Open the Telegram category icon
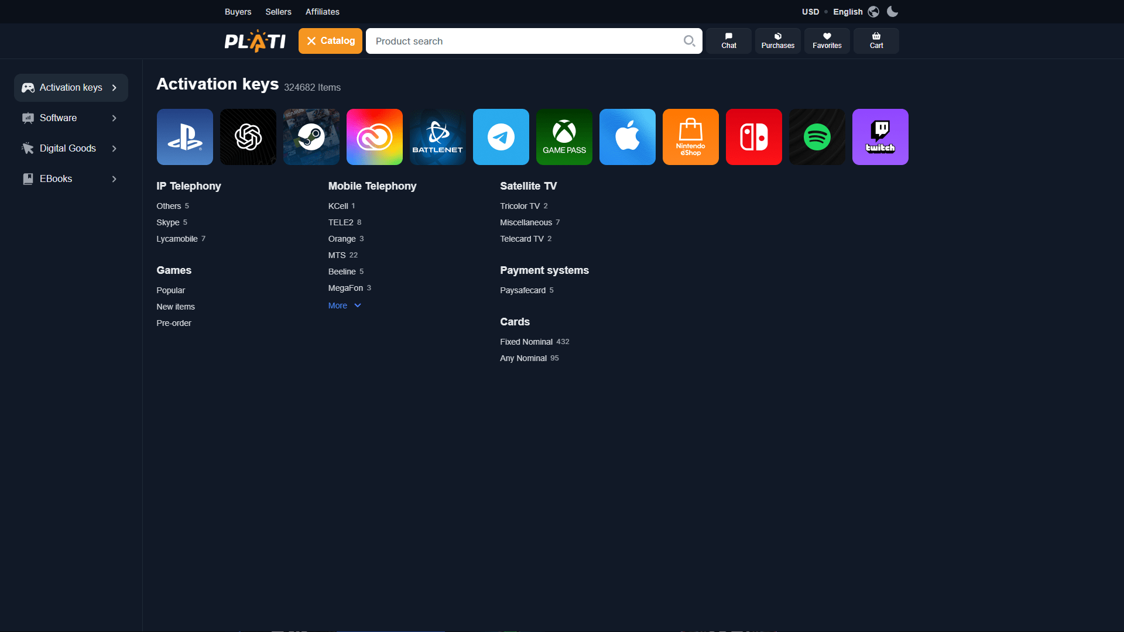The height and width of the screenshot is (632, 1124). click(501, 136)
